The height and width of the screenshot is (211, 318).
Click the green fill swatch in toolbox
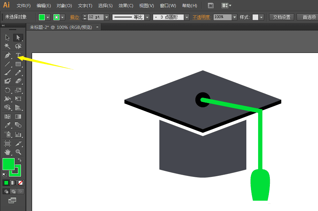[8, 164]
